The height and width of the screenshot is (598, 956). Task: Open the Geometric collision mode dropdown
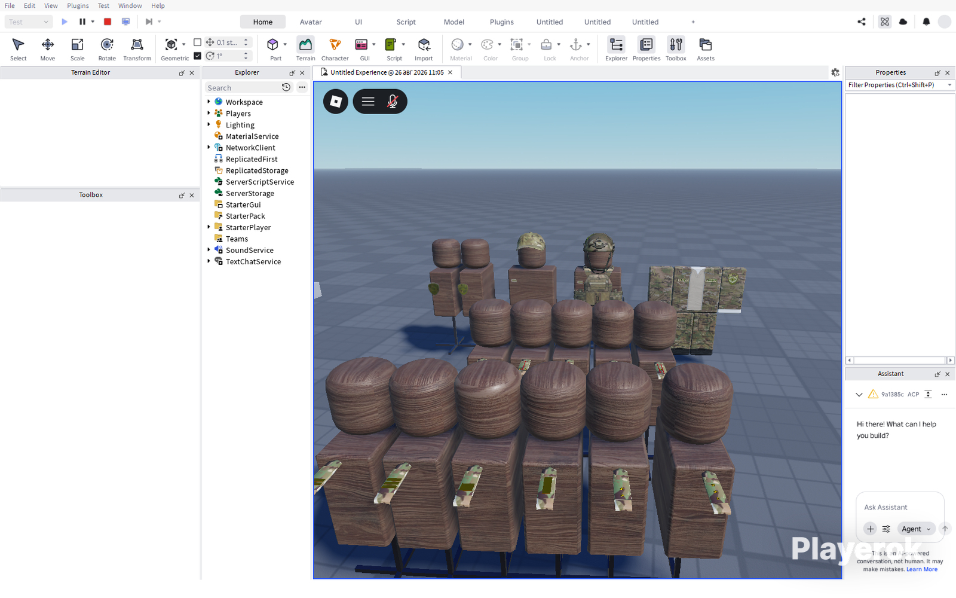(183, 44)
